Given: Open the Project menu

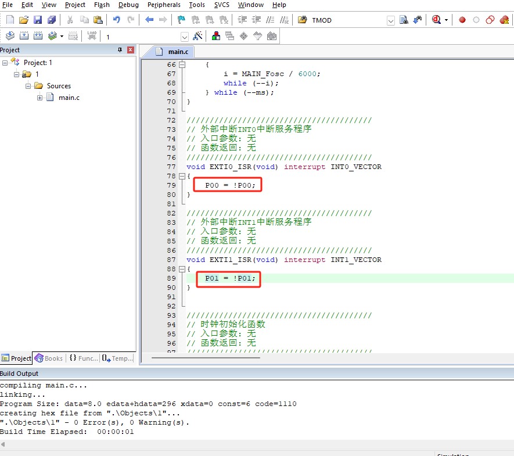Looking at the screenshot, I should tap(75, 5).
